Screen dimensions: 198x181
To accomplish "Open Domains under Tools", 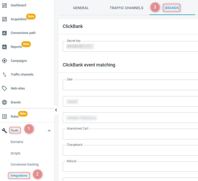I will point(17,142).
